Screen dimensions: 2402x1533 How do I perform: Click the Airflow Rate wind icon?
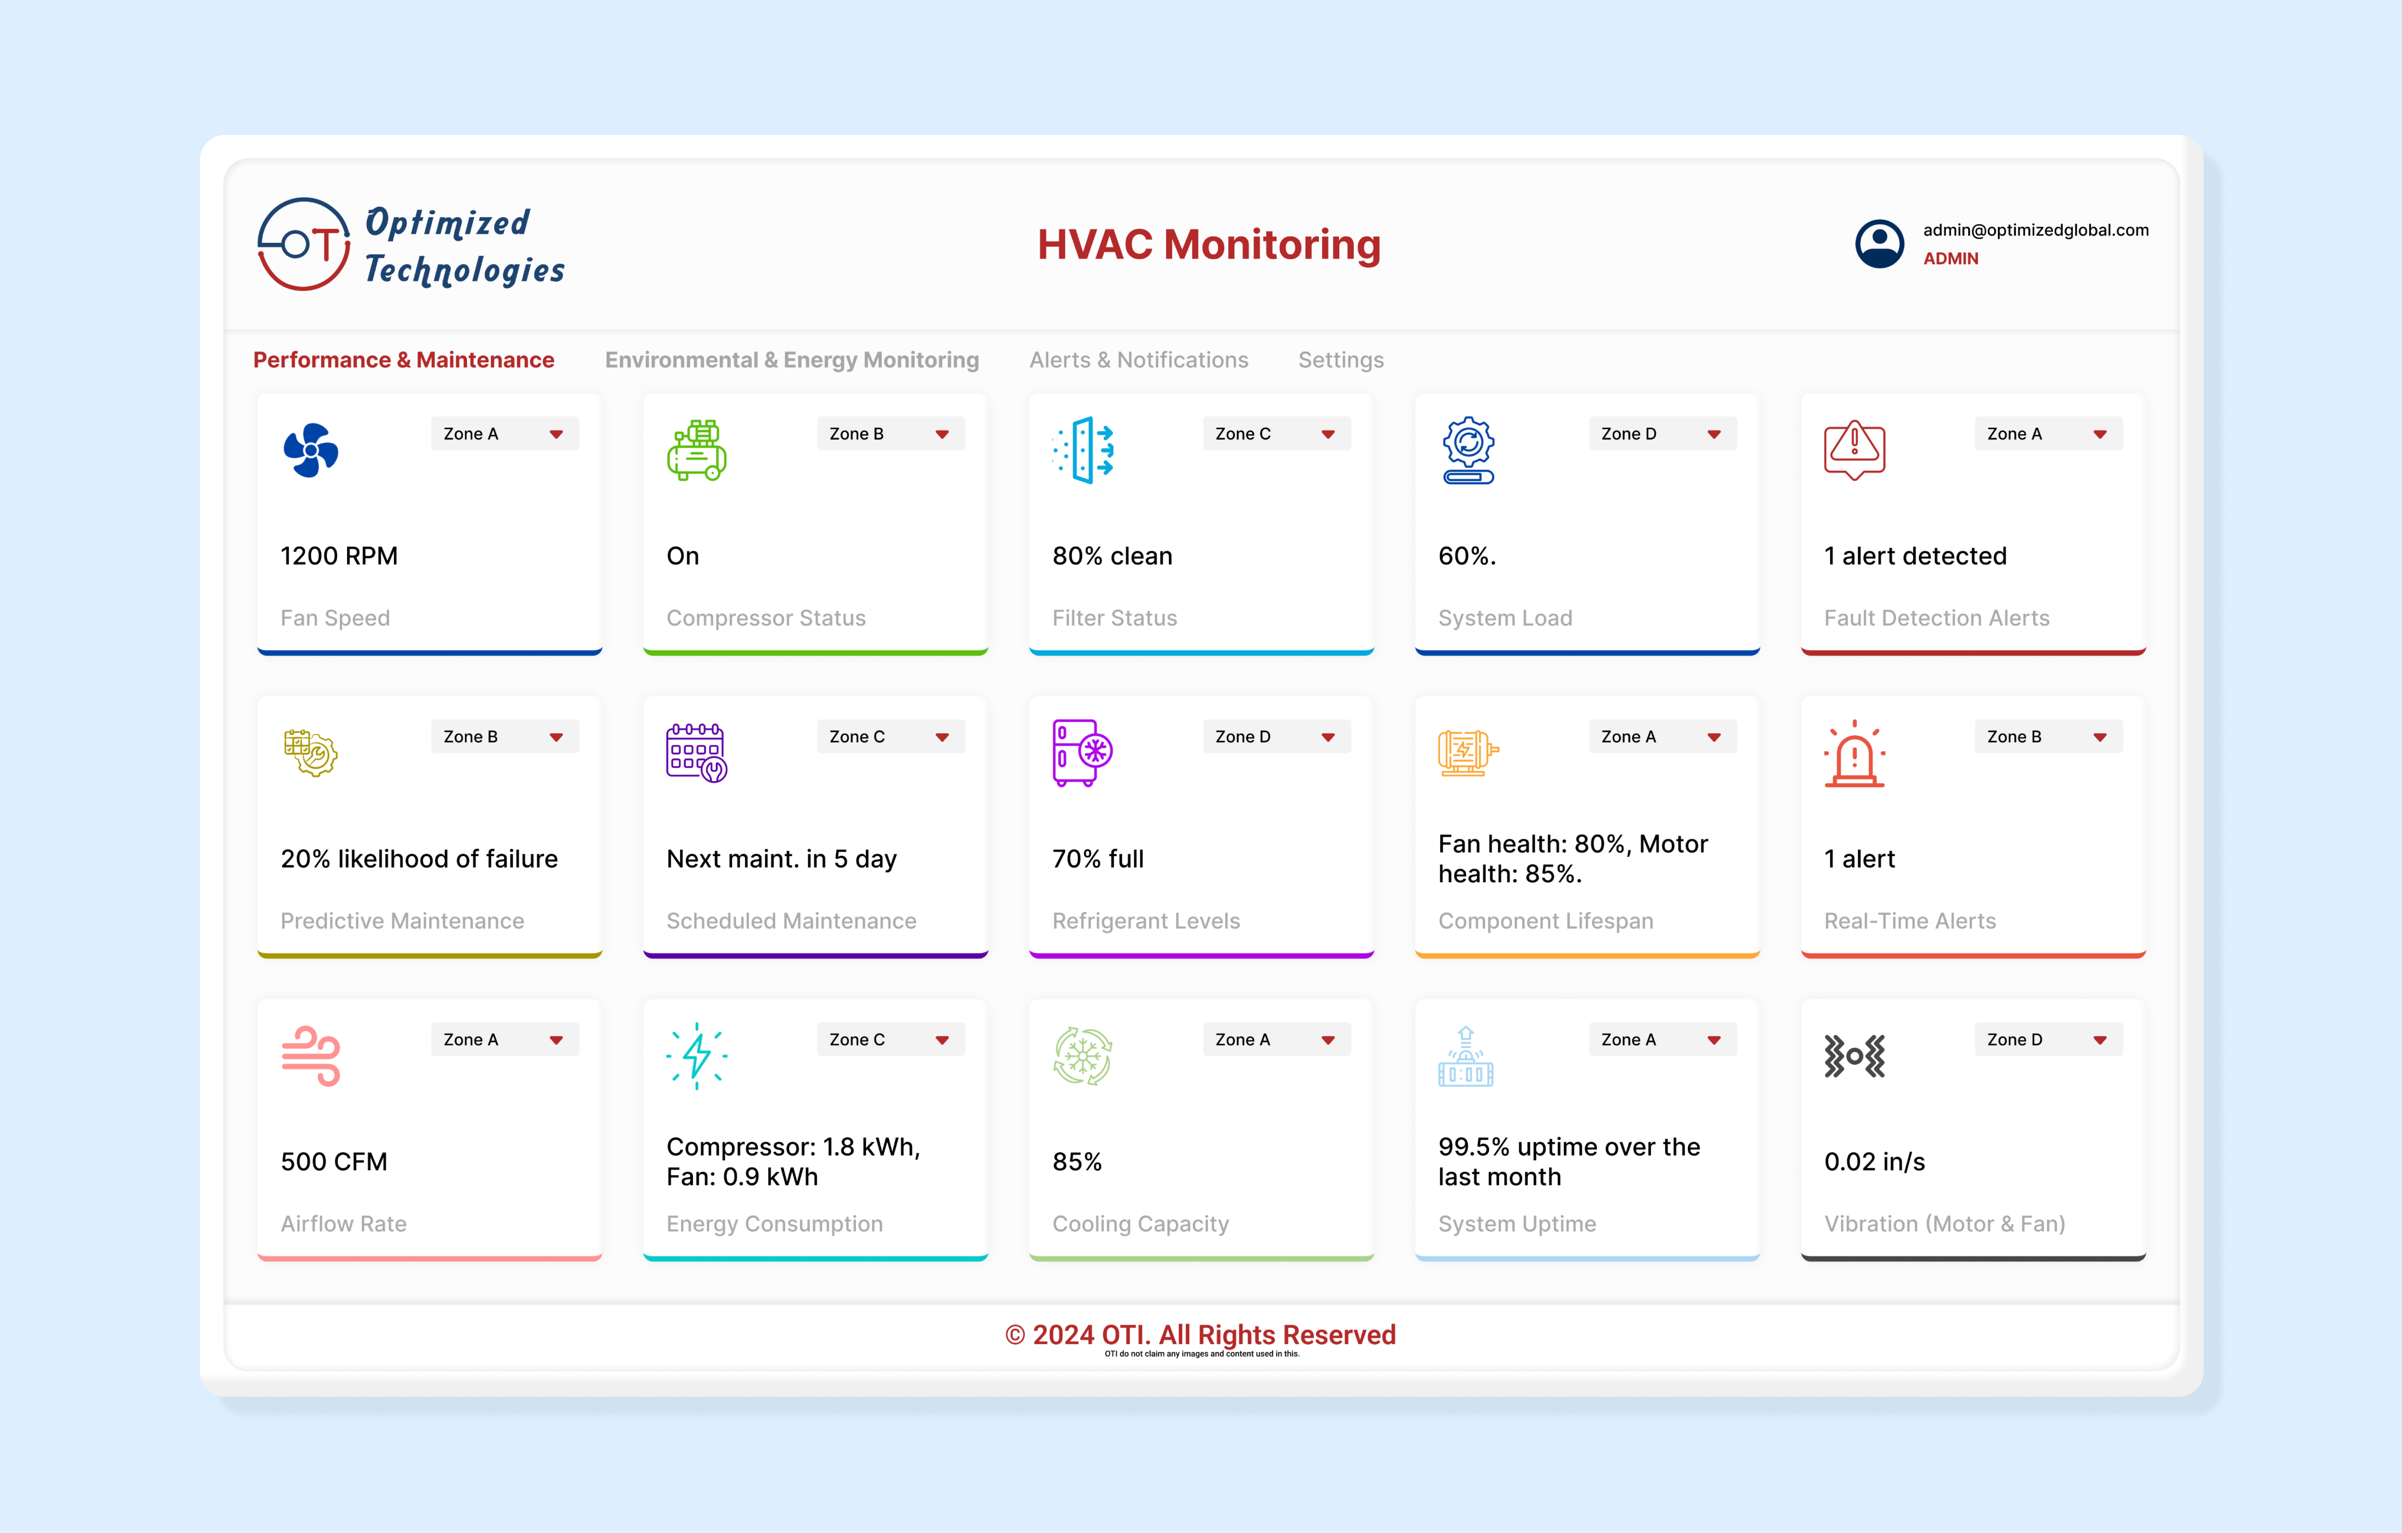tap(311, 1056)
